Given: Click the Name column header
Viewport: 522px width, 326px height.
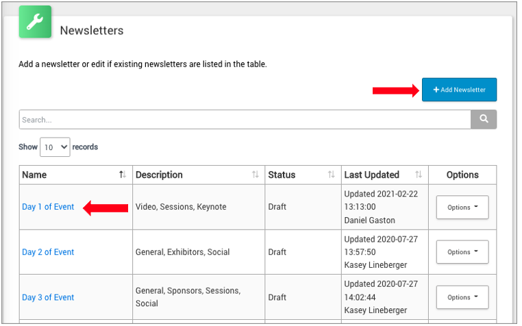Looking at the screenshot, I should 35,175.
